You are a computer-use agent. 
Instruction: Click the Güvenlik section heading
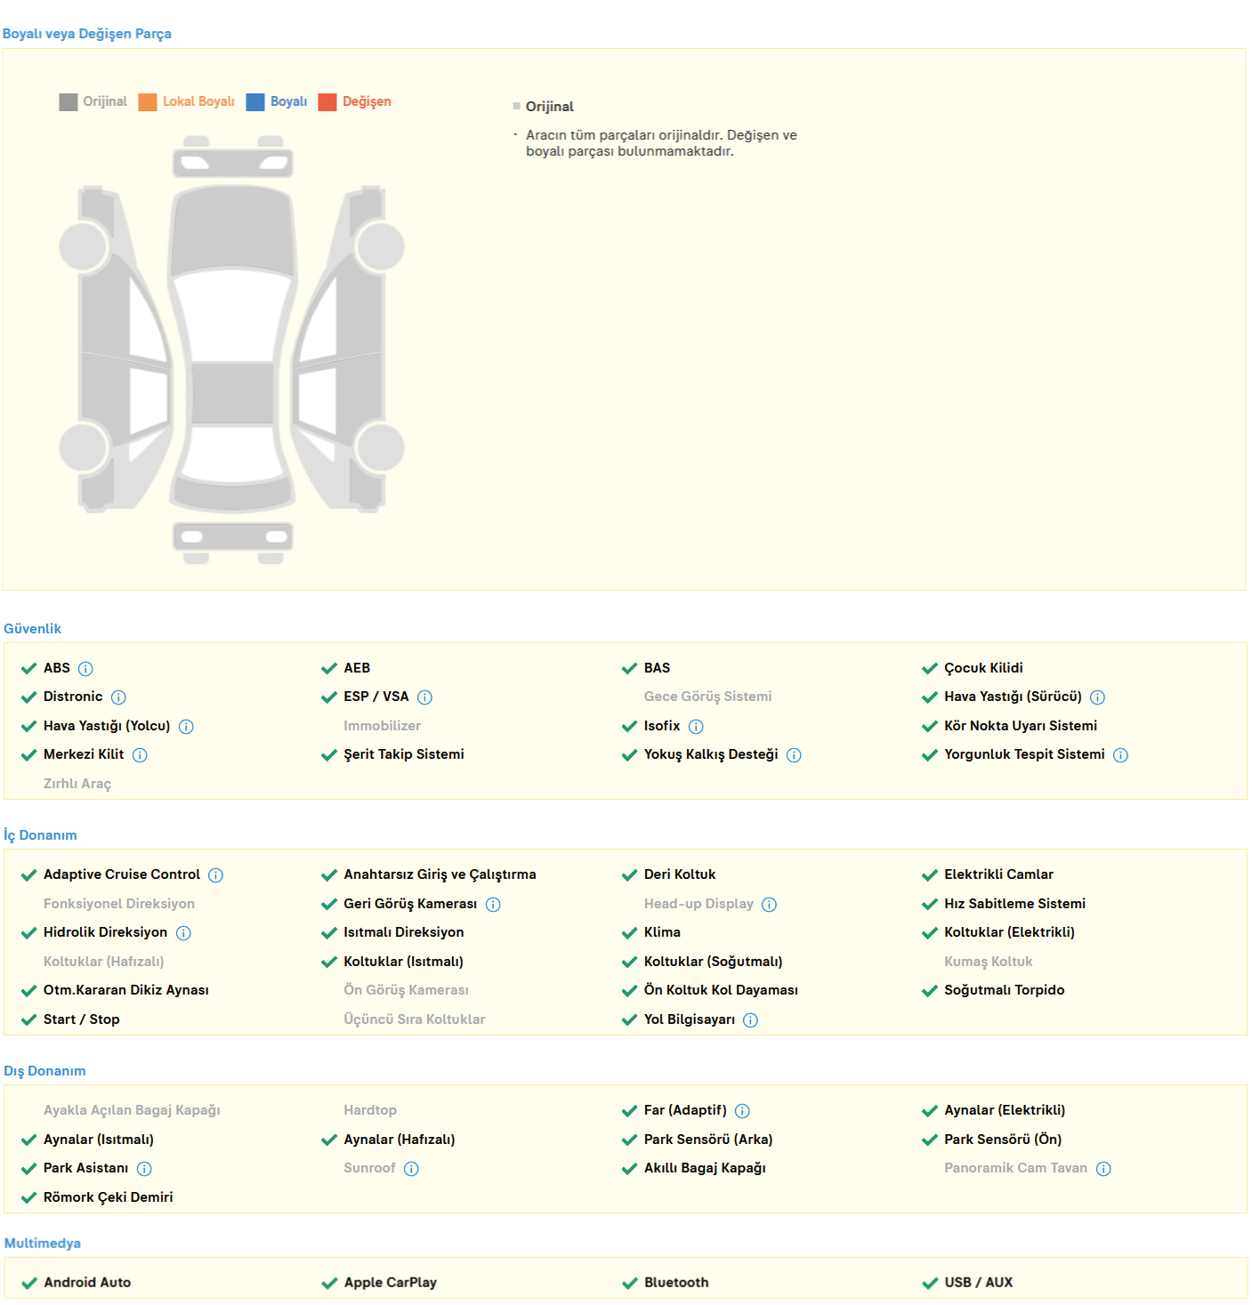pos(33,629)
